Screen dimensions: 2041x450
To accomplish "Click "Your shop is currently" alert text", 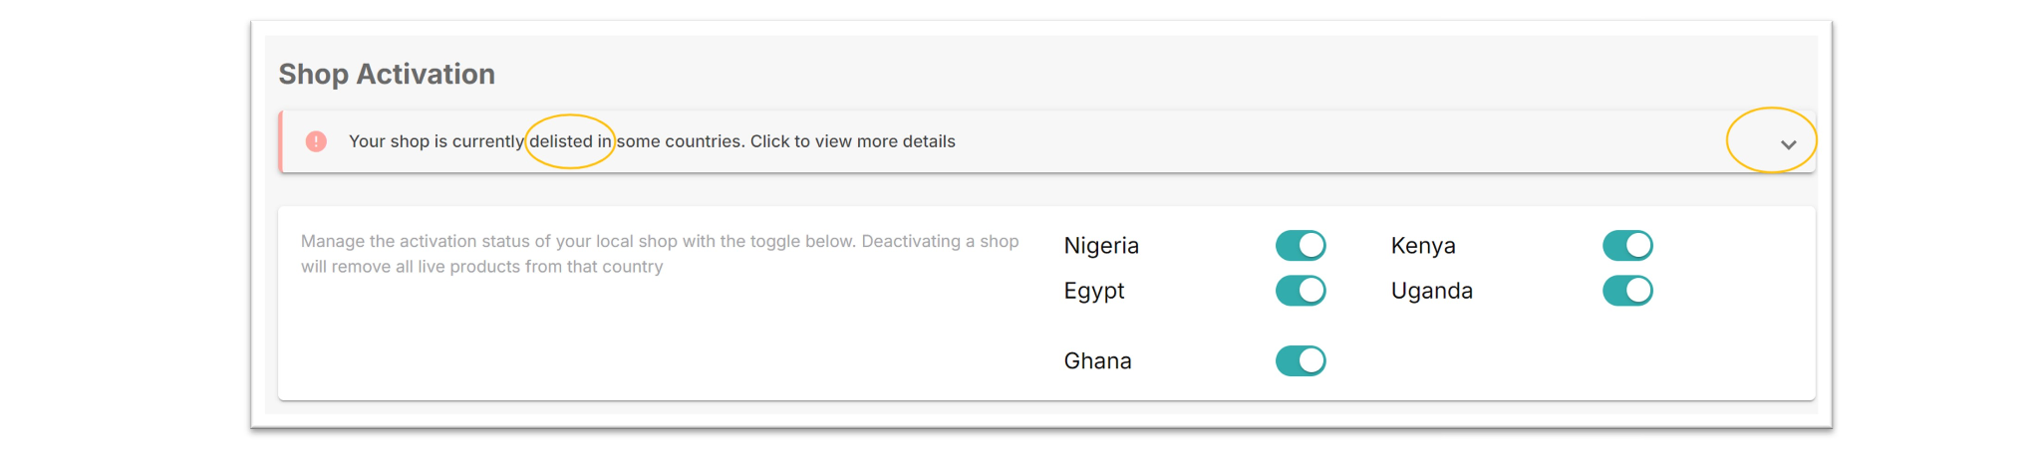I will 437,141.
